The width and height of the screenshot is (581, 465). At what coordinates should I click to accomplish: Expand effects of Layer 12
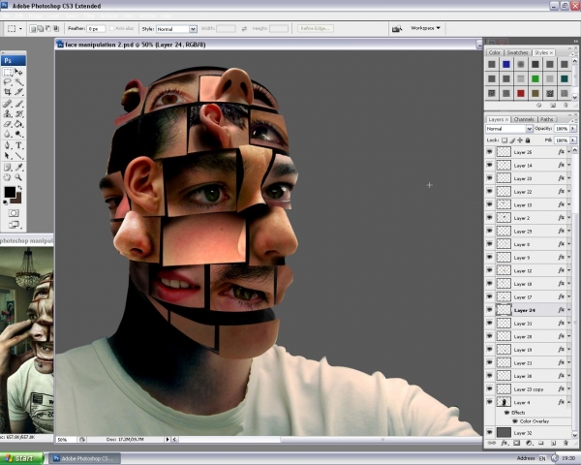click(569, 270)
